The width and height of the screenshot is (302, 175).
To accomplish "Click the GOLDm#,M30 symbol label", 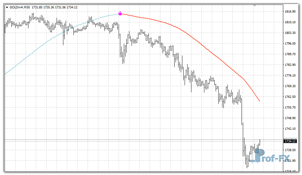I will (20, 7).
